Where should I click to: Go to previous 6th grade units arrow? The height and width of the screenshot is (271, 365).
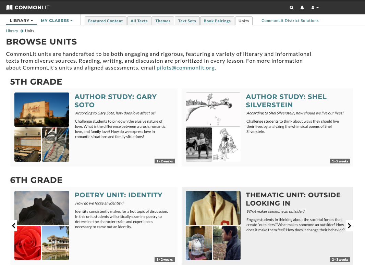pyautogui.click(x=14, y=226)
